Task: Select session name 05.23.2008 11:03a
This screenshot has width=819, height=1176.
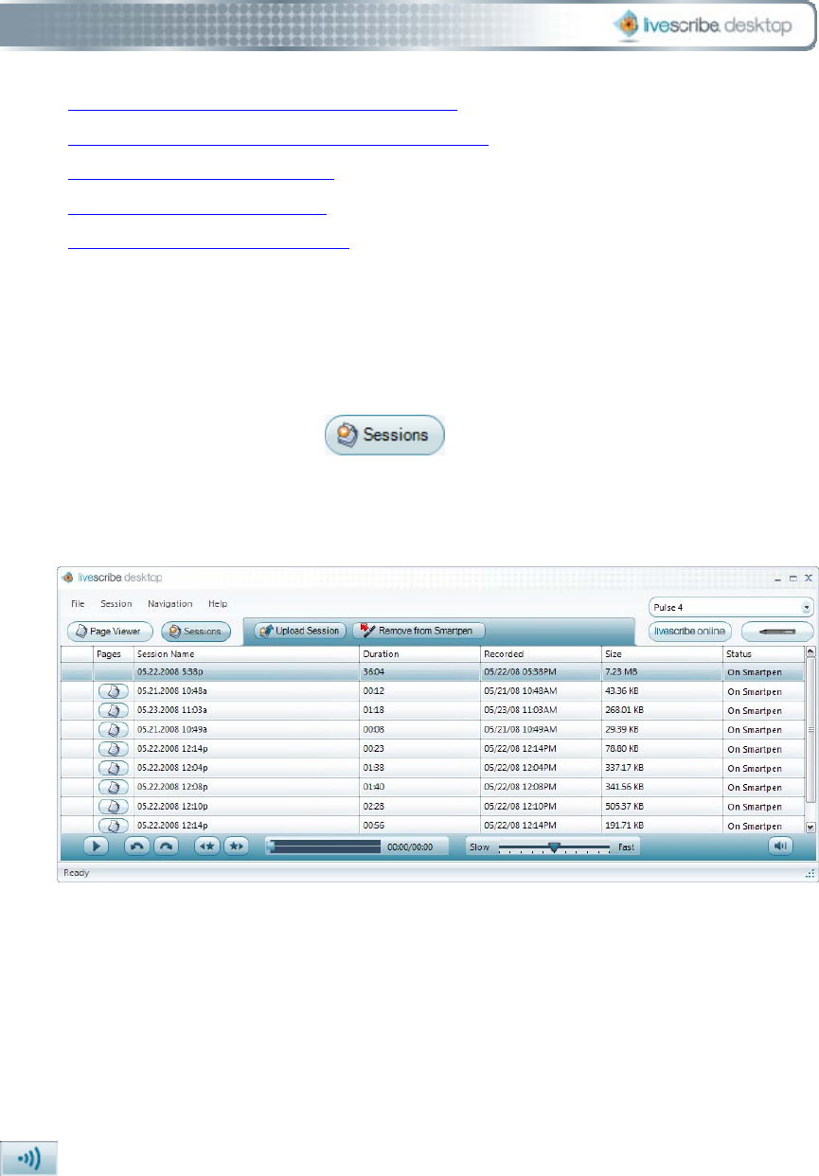Action: 171,710
